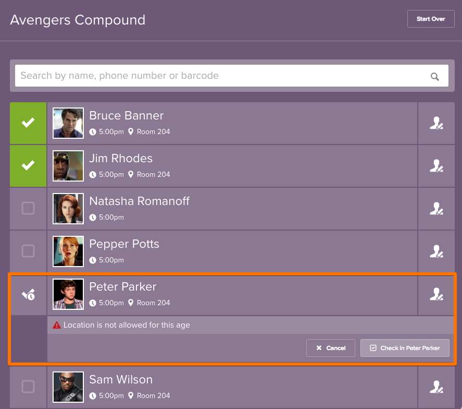The height and width of the screenshot is (409, 462).
Task: Uncheck Jim Rhodes' green checkbox
Action: coord(28,166)
